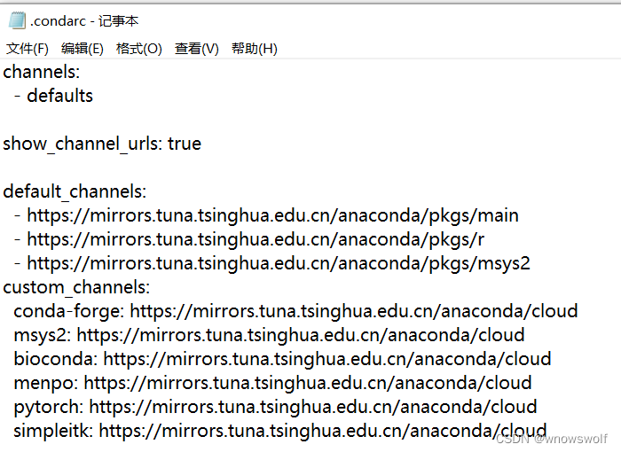The height and width of the screenshot is (452, 621).
Task: Click the simpleitk channel line
Action: click(280, 431)
